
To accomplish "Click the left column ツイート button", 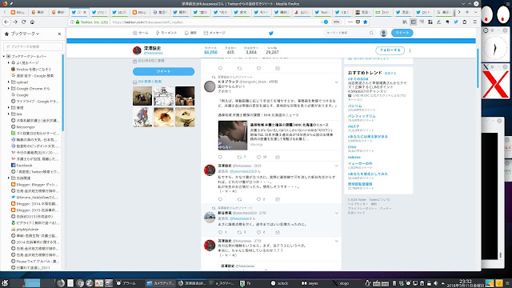I will coord(163,71).
